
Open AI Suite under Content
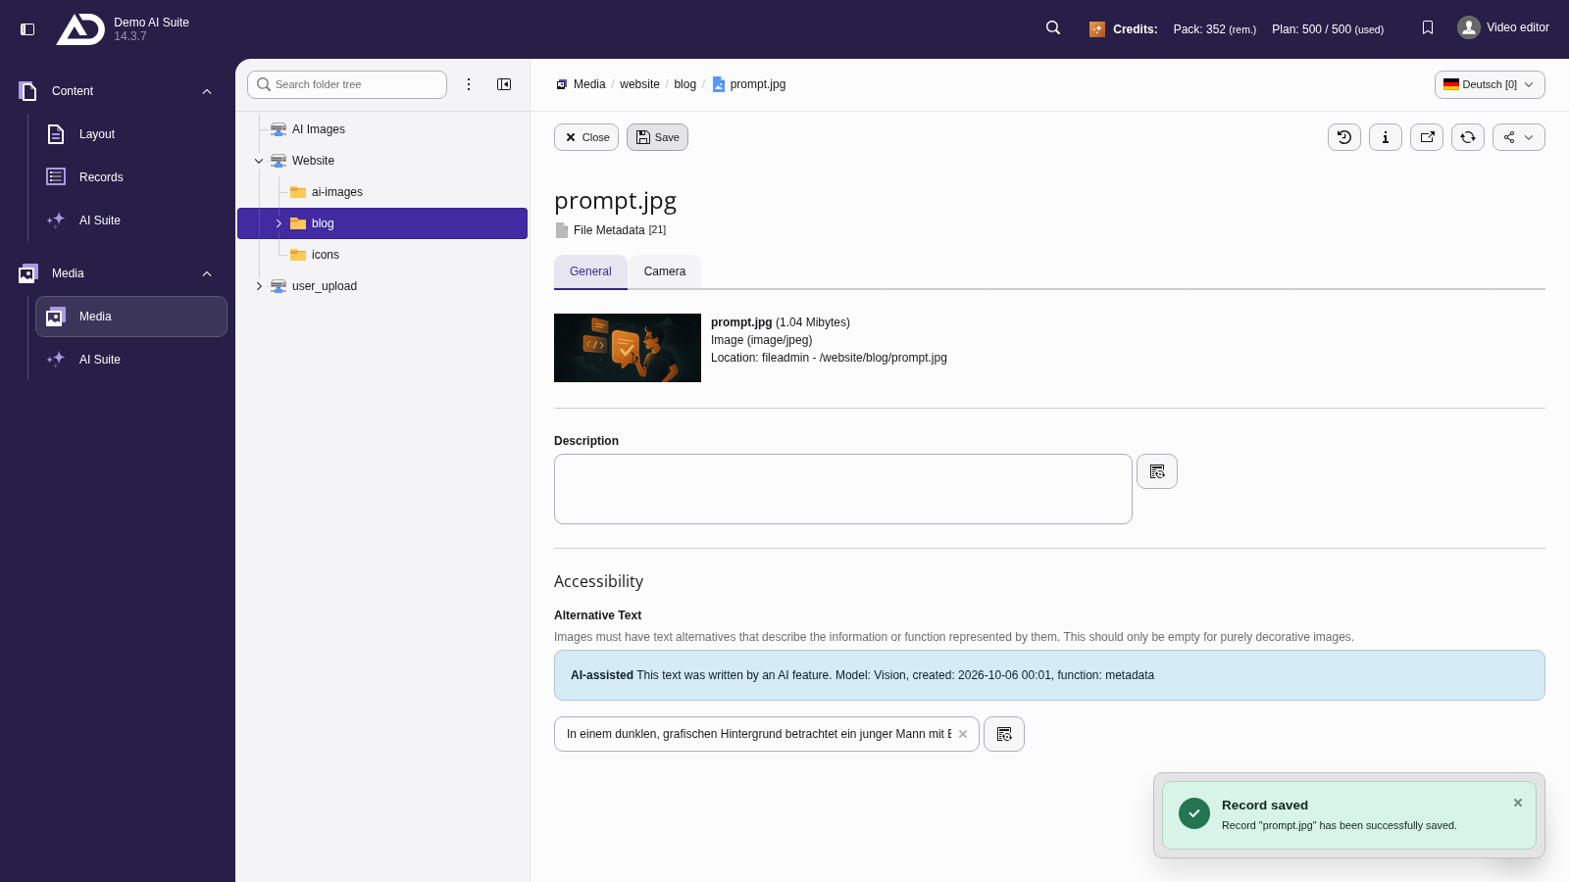coord(131,220)
